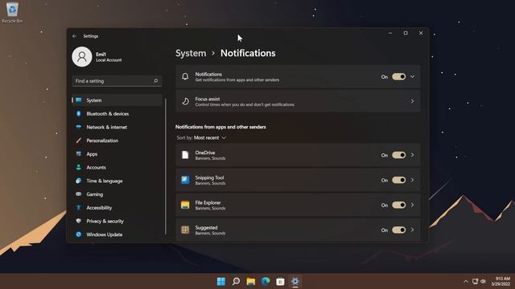The image size is (515, 289).
Task: Open Personalization settings
Action: click(x=117, y=140)
